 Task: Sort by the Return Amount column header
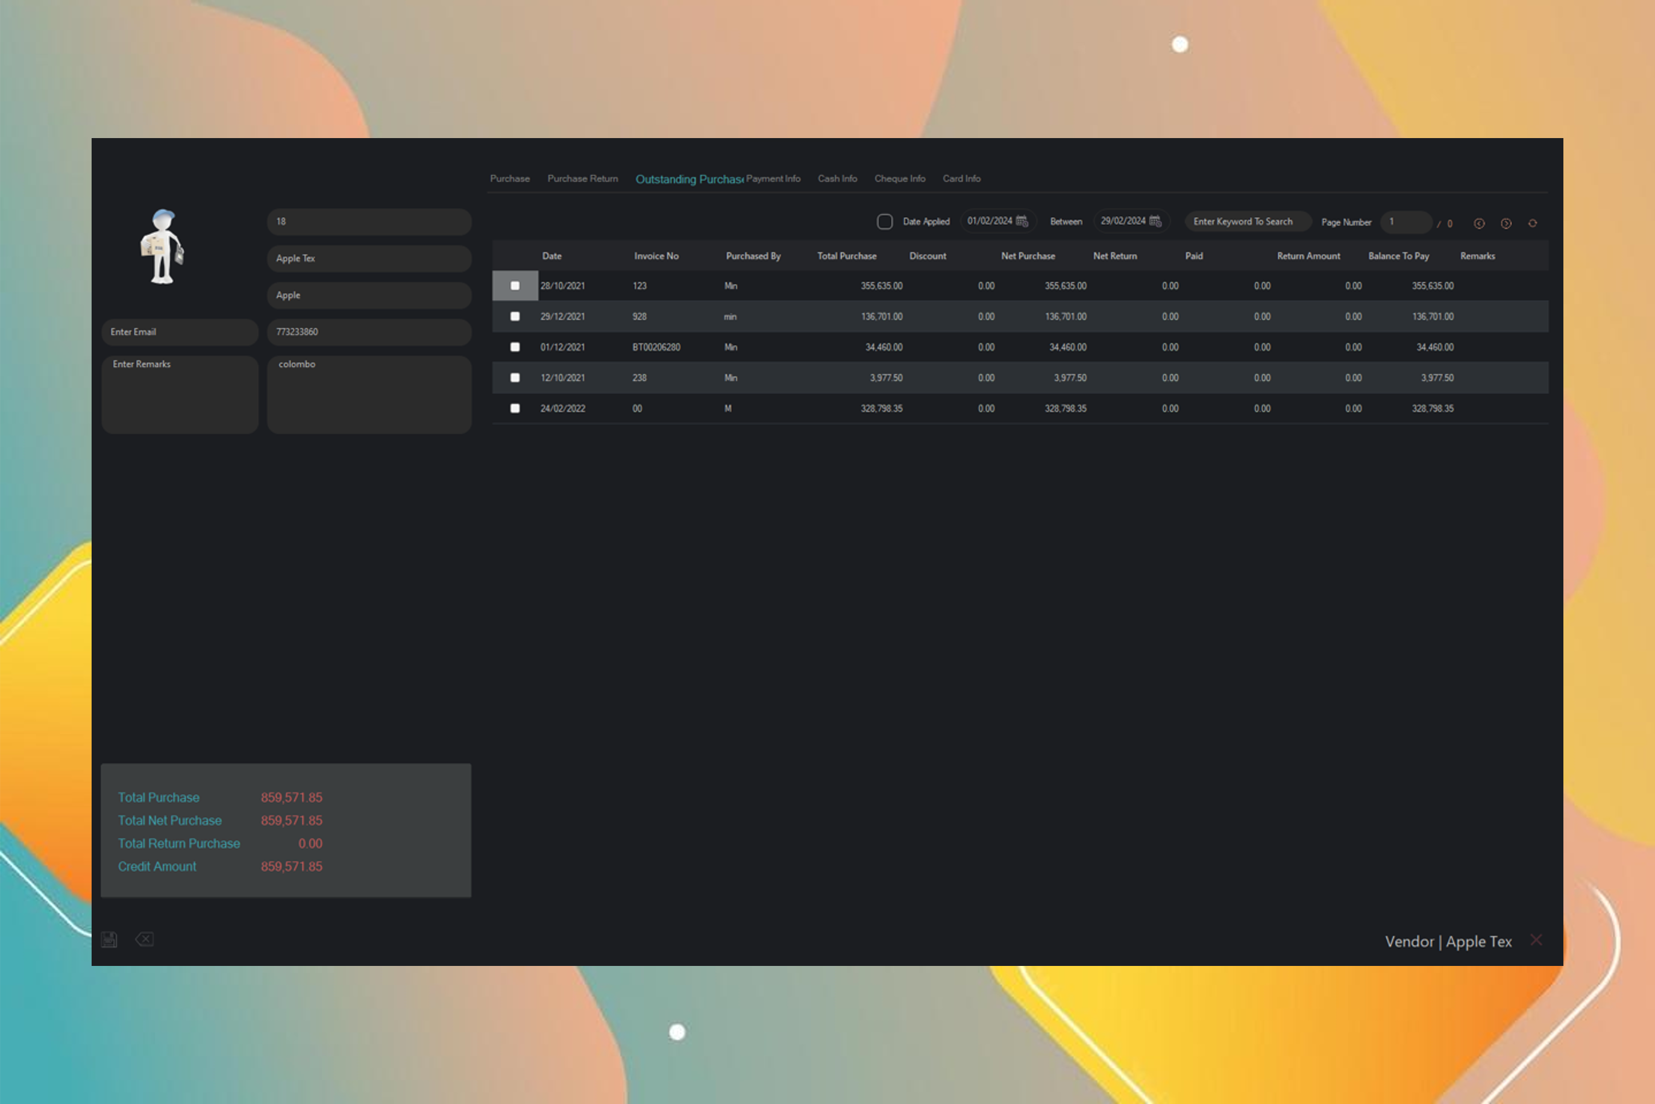[x=1309, y=256]
